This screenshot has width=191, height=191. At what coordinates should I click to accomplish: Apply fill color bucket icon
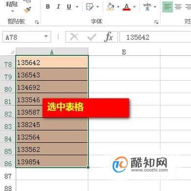tap(110, 7)
